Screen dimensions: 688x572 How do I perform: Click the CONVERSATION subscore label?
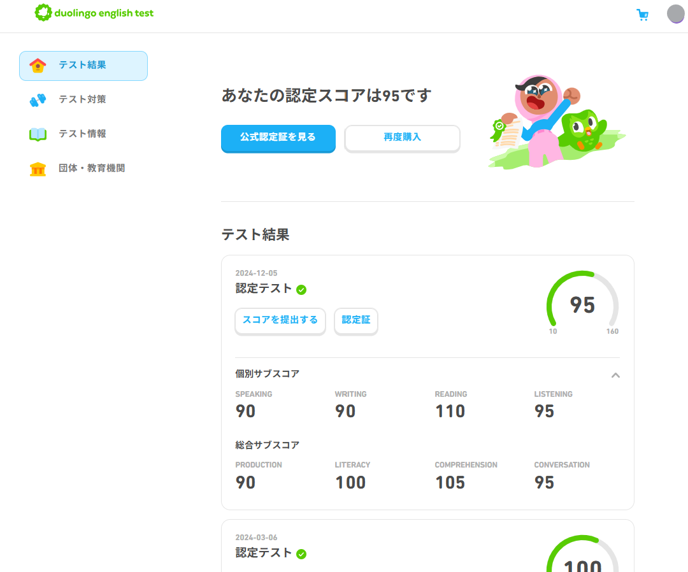pos(562,464)
